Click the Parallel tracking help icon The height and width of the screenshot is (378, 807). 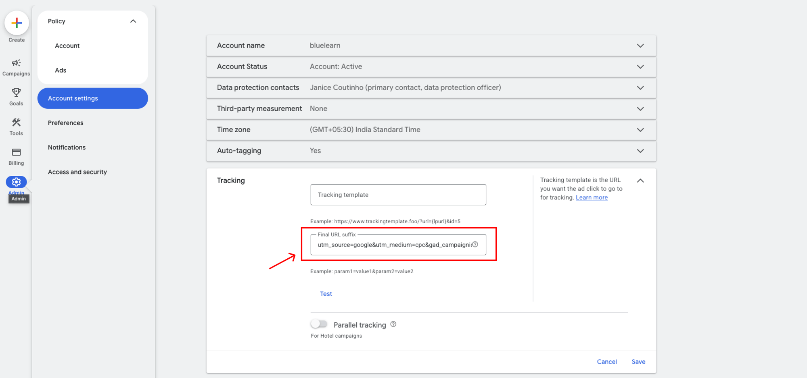coord(393,324)
